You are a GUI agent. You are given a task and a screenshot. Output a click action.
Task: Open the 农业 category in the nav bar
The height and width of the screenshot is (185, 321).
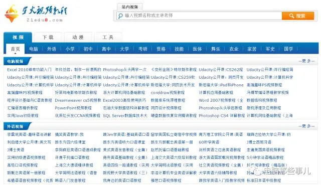[234, 49]
